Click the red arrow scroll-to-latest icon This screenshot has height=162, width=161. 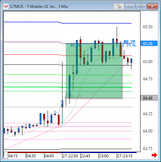(154, 155)
